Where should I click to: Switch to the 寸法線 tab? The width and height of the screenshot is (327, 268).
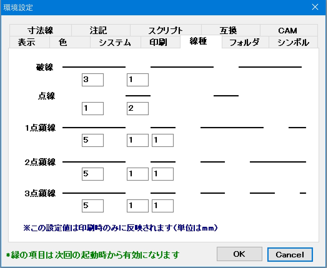(41, 31)
